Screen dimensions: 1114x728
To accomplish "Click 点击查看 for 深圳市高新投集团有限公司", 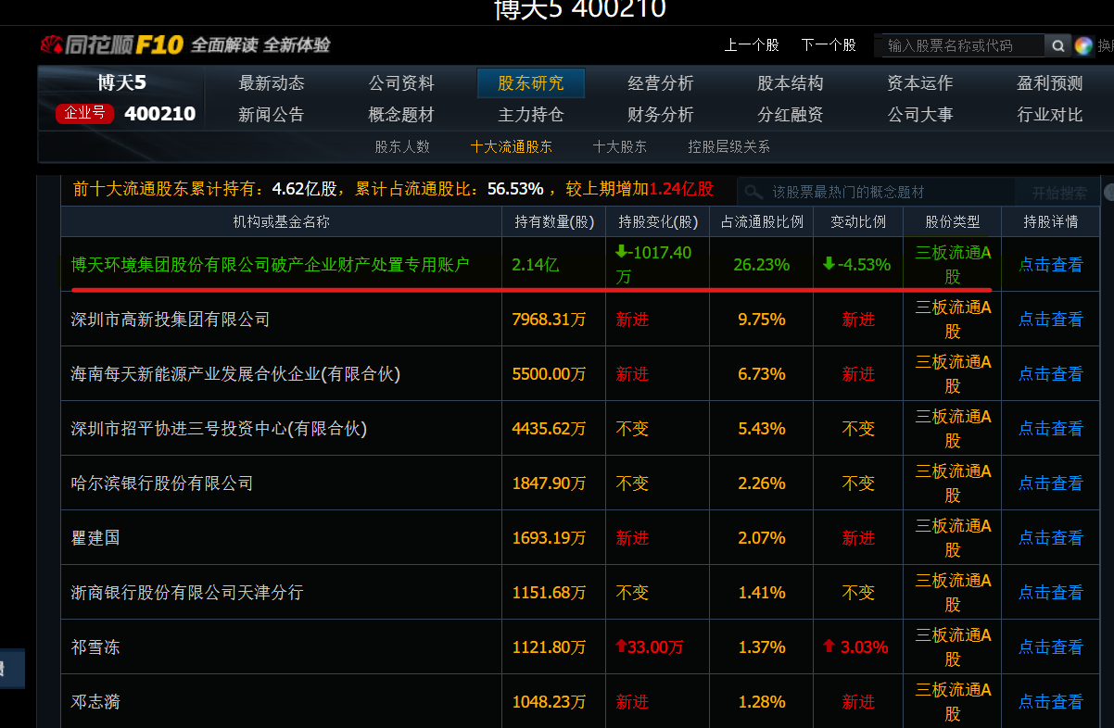I will tap(1051, 320).
